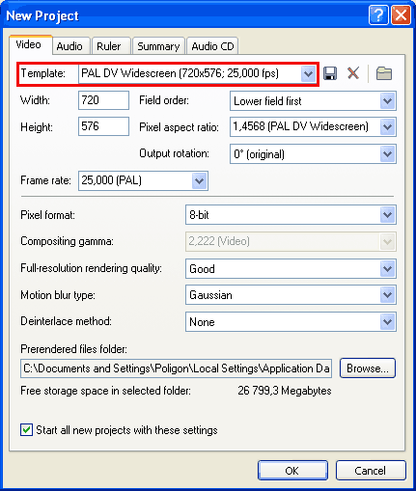416x491 pixels.
Task: Match media settings with the folder icon
Action: 384,73
